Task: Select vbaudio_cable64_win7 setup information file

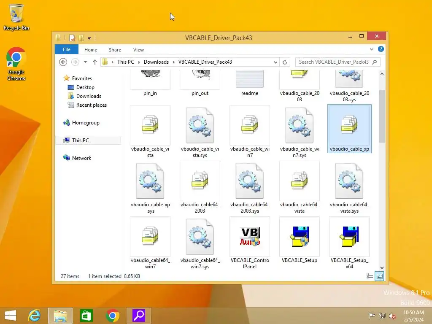Action: click(x=150, y=243)
